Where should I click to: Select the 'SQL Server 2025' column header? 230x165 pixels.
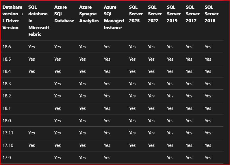coord(136,14)
